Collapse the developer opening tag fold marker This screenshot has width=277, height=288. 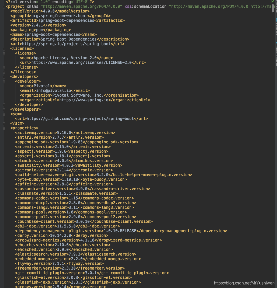pyautogui.click(x=4, y=82)
